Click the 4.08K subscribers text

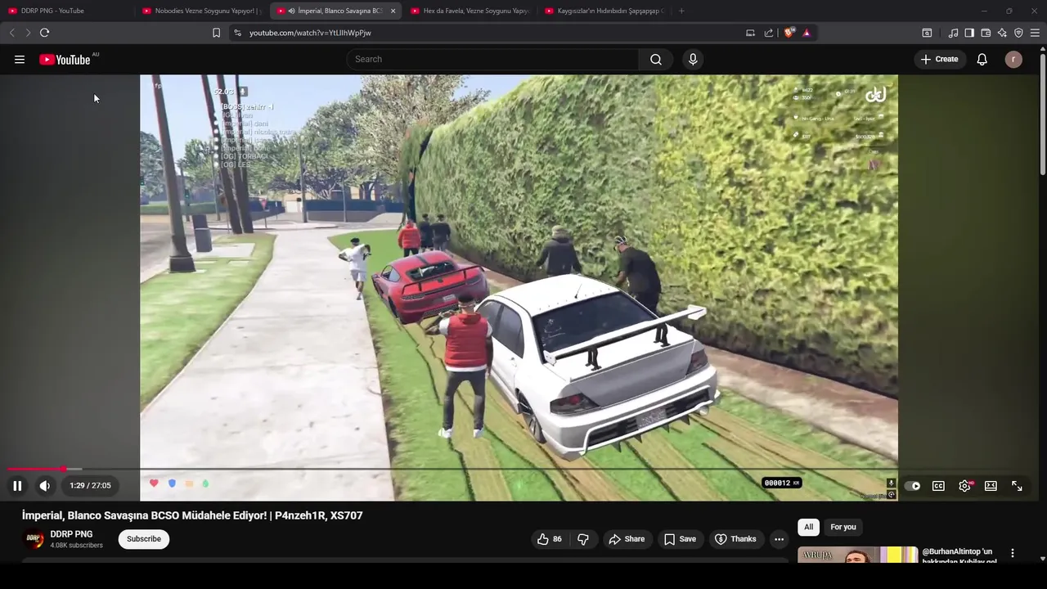click(77, 546)
